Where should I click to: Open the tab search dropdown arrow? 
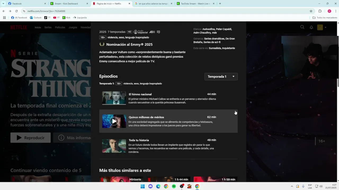click(x=3, y=4)
